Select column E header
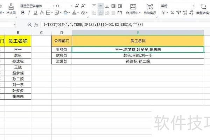 [138, 33]
